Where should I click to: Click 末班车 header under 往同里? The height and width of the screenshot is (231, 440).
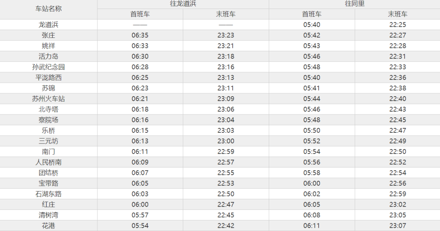coord(397,14)
